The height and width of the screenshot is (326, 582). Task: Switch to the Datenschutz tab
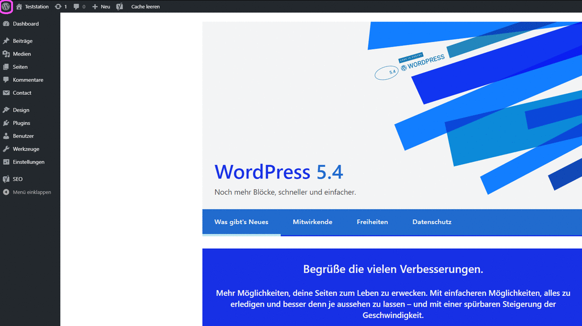pyautogui.click(x=432, y=222)
